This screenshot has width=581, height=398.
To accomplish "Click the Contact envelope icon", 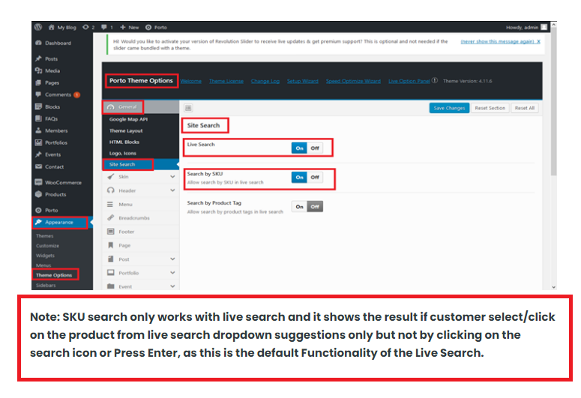I will [38, 166].
